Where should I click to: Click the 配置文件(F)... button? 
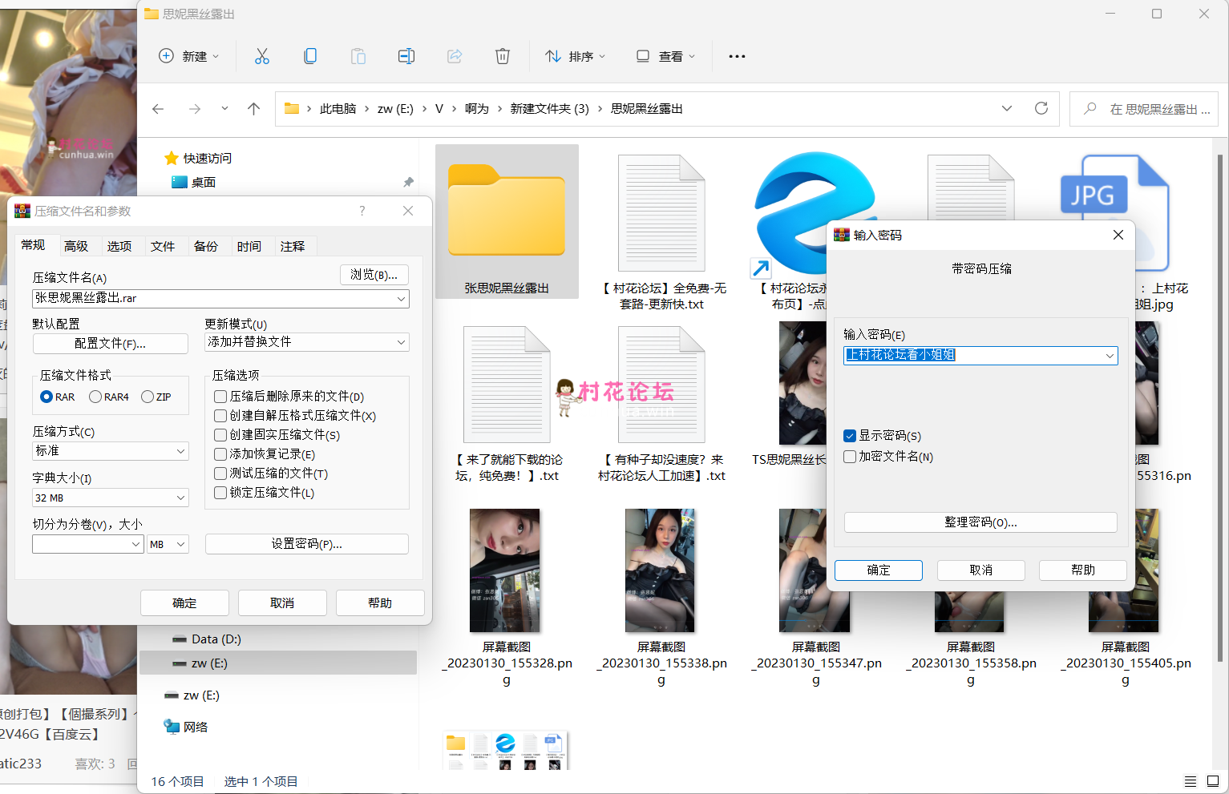(x=111, y=344)
